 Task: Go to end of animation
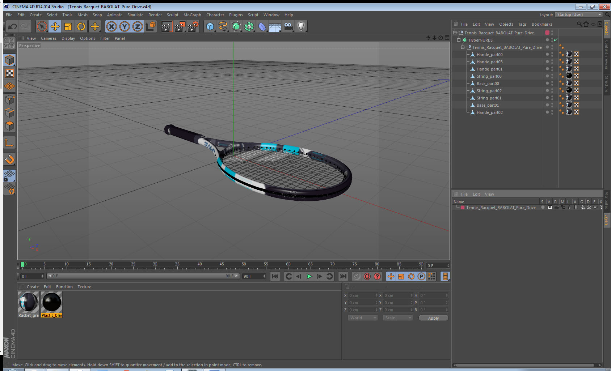tap(343, 277)
